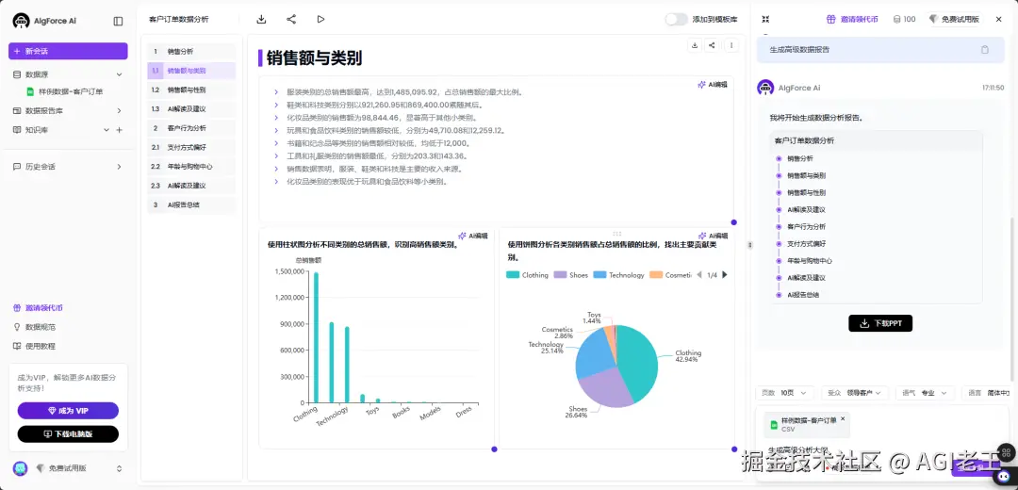Viewport: 1018px width, 490px height.
Task: Click 客户订单数据分析 report title tab
Action: [x=178, y=20]
